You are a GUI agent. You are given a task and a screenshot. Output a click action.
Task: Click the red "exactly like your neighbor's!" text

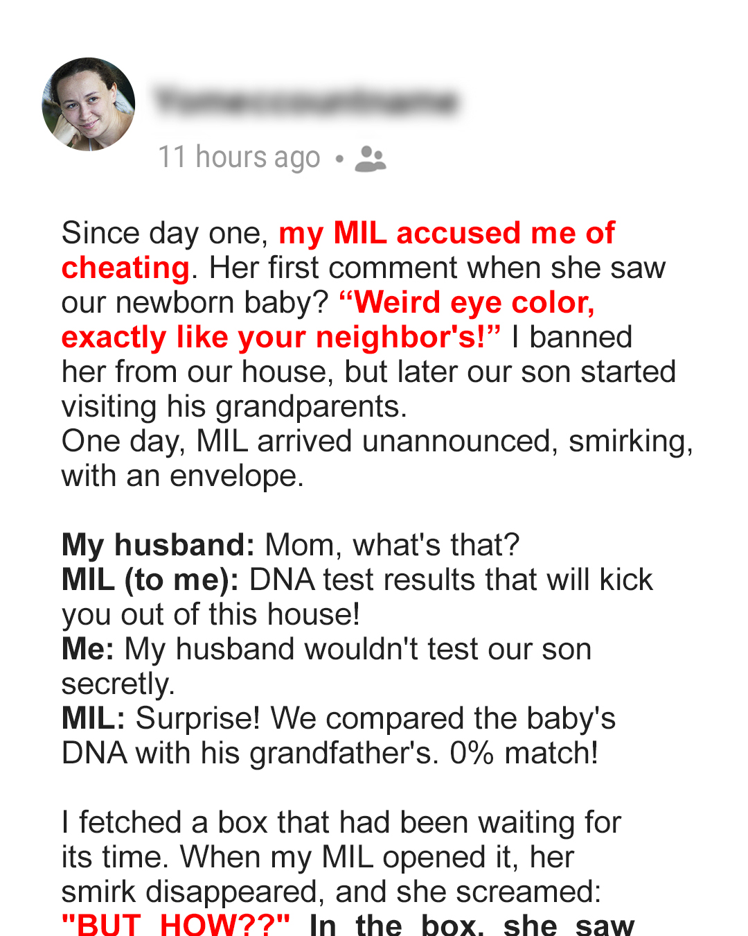click(x=280, y=337)
